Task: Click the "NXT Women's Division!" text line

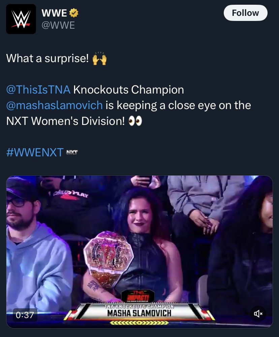Action: [65, 121]
